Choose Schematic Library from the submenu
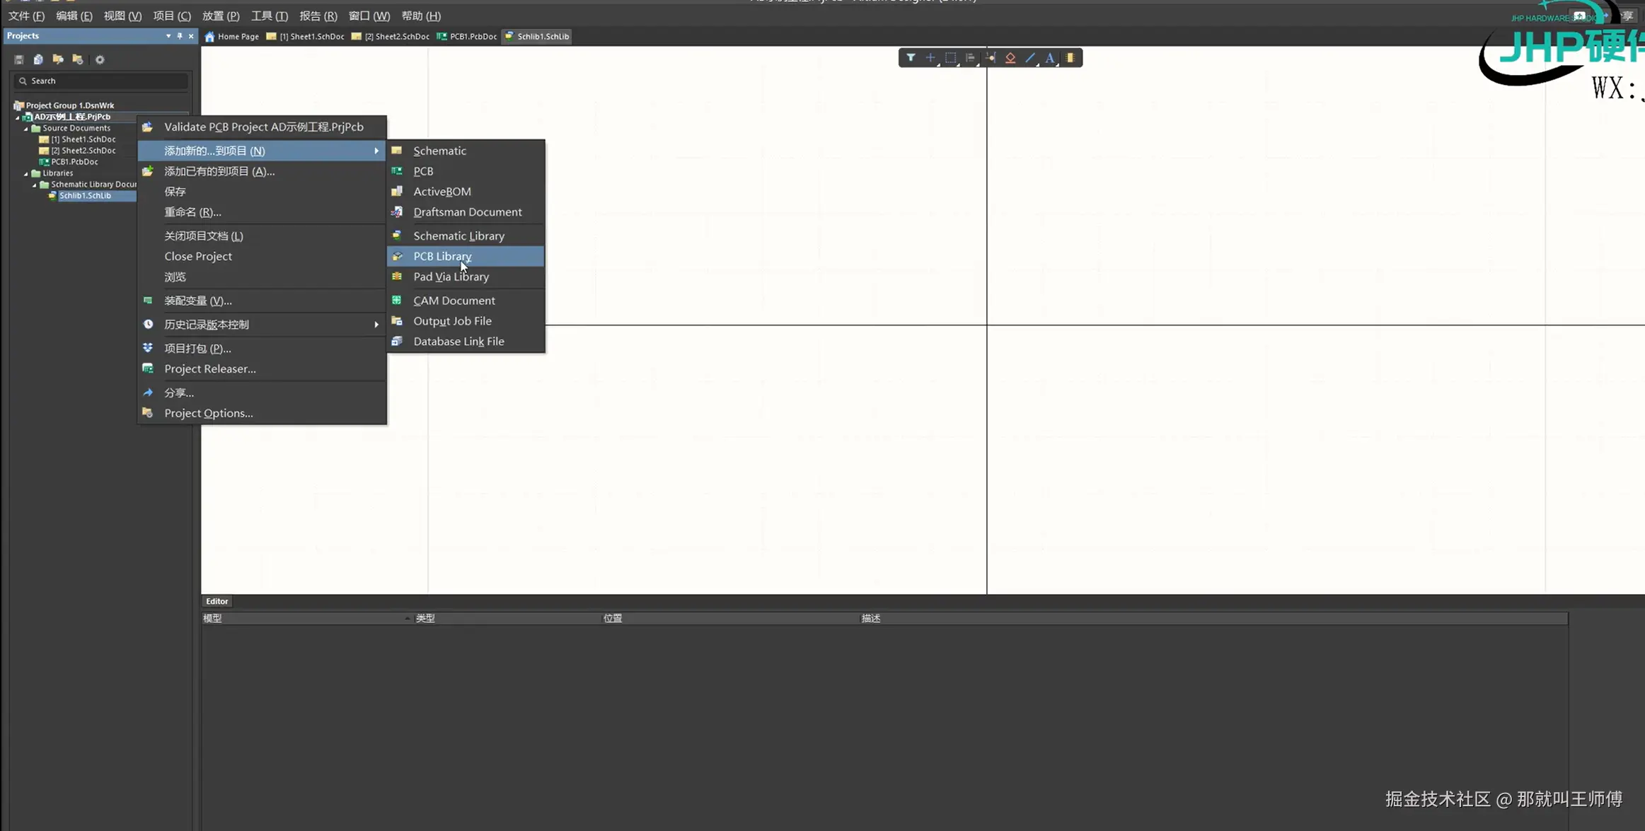 tap(466, 236)
